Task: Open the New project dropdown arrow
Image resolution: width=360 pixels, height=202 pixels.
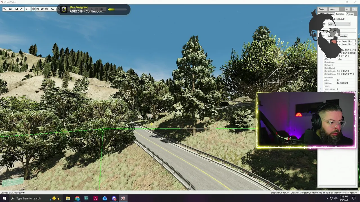Action: pos(8,9)
